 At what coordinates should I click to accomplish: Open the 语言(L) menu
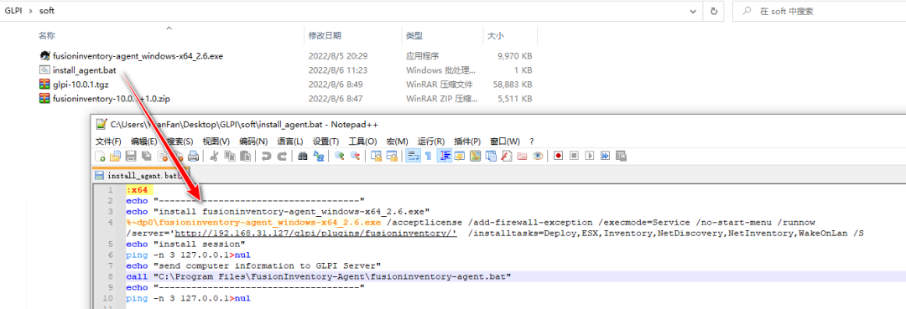(290, 142)
